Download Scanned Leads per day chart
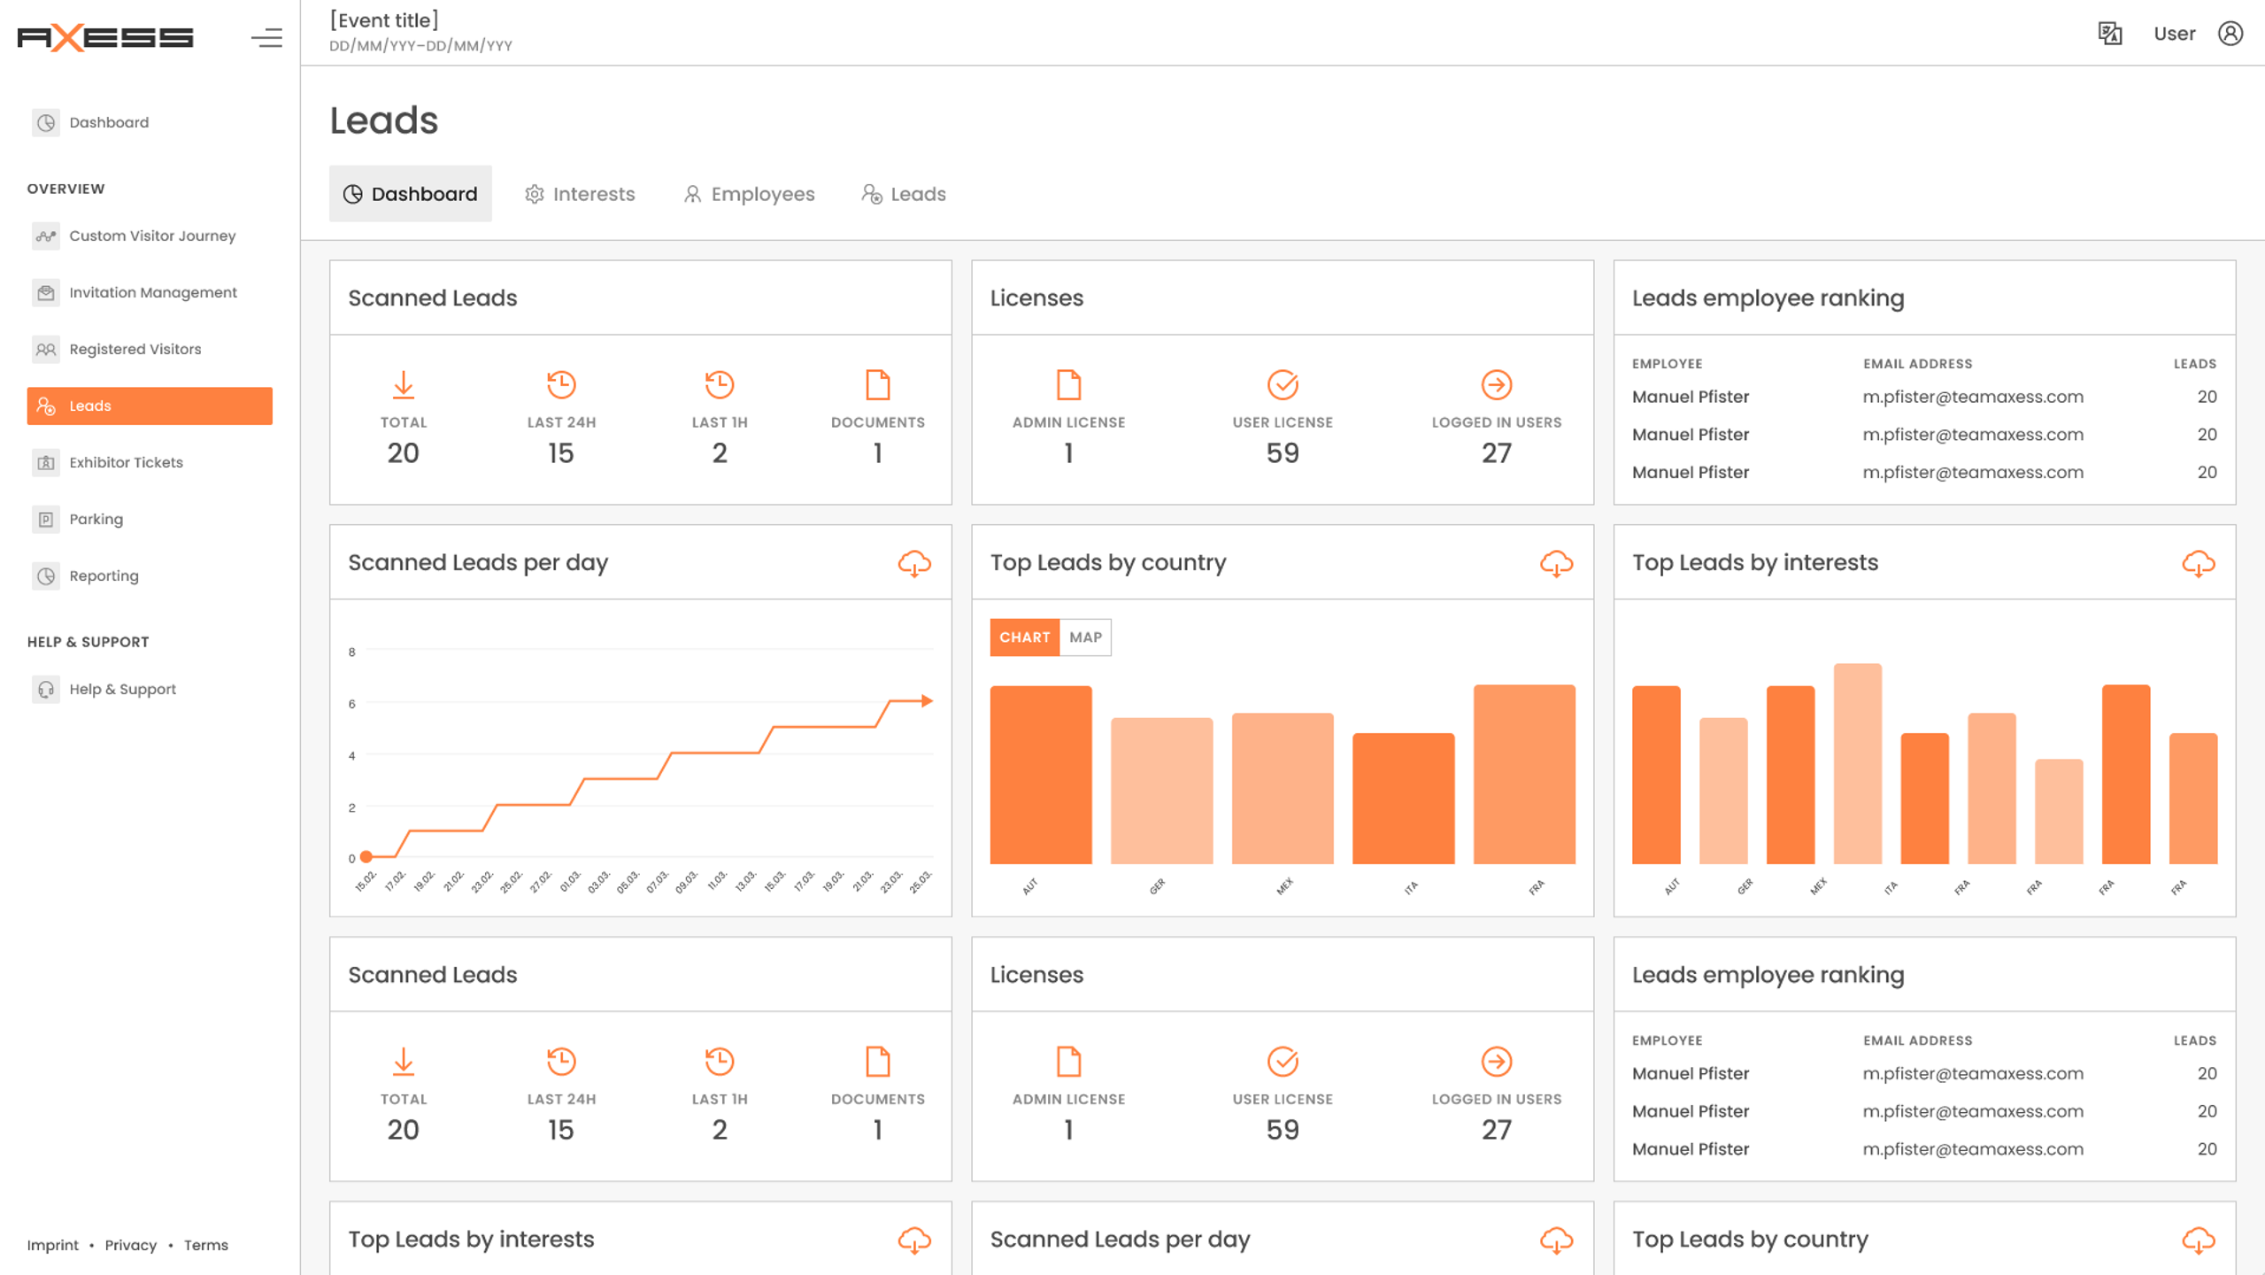Image resolution: width=2265 pixels, height=1275 pixels. click(x=913, y=563)
